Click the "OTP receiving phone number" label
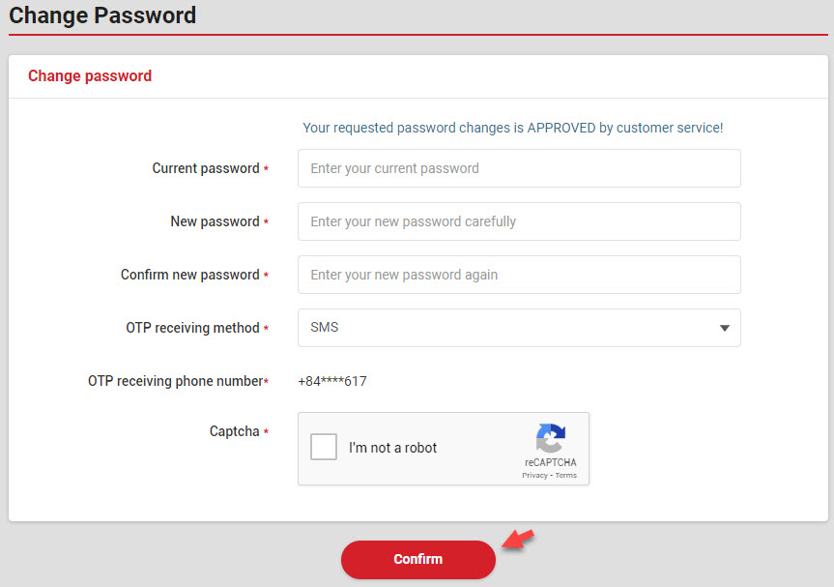 [x=174, y=380]
